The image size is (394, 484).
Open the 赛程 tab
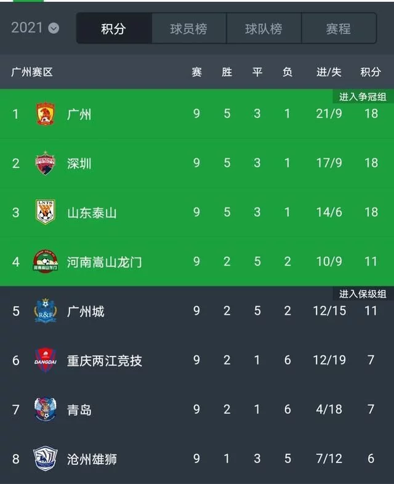coord(339,28)
